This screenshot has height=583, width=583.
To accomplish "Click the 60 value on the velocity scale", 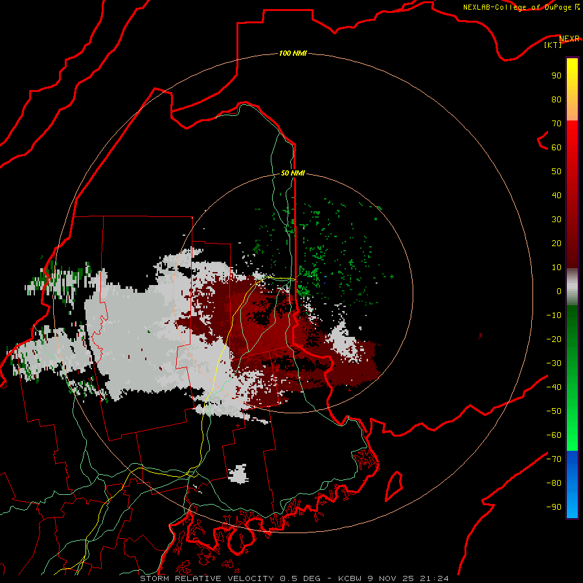I will click(556, 148).
